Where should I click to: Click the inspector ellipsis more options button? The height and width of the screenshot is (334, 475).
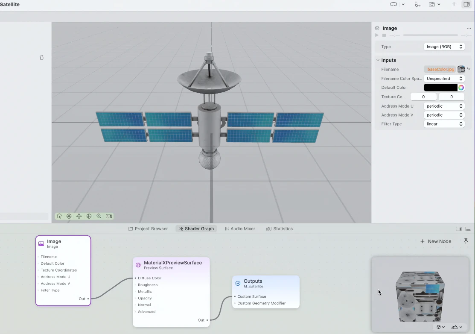coord(469,28)
